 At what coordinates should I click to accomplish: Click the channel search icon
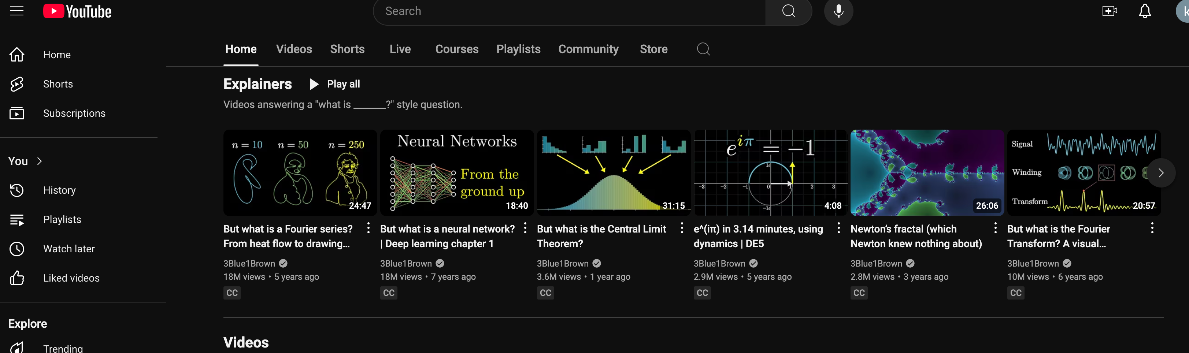click(x=703, y=49)
